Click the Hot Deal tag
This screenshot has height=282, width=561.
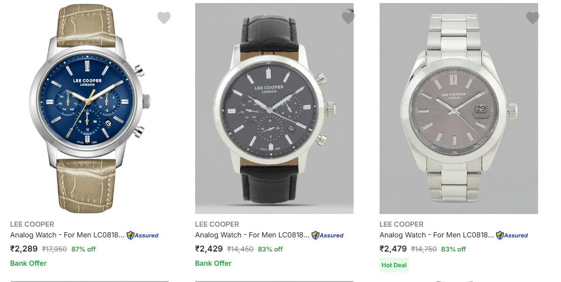(394, 265)
